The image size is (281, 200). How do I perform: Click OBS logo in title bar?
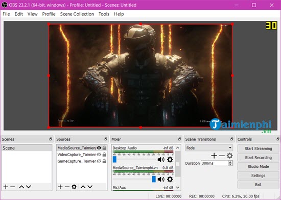(x=5, y=5)
